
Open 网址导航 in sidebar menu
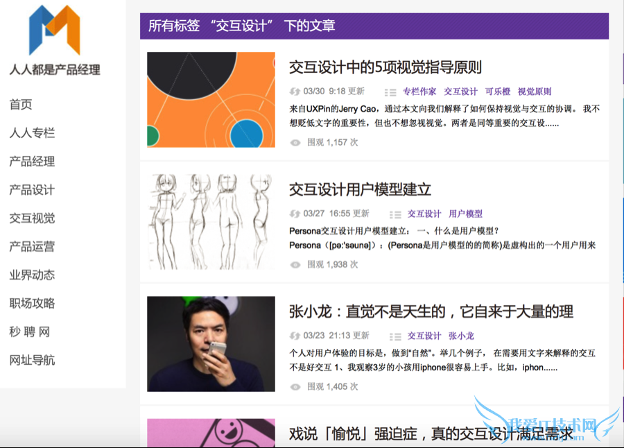tap(32, 361)
